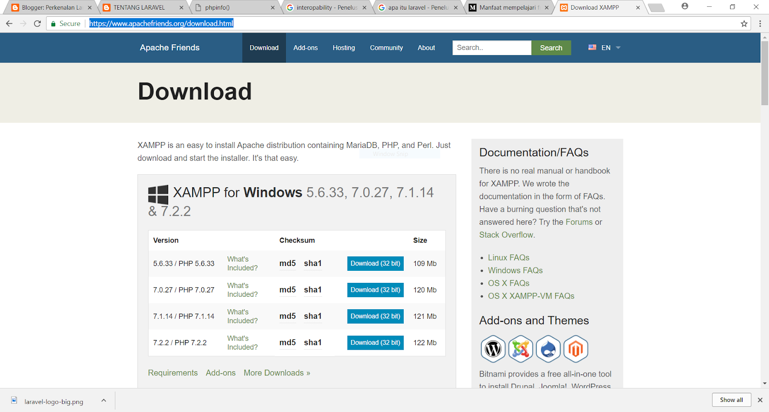
Task: Open the EN language dropdown arrow
Action: tap(618, 48)
